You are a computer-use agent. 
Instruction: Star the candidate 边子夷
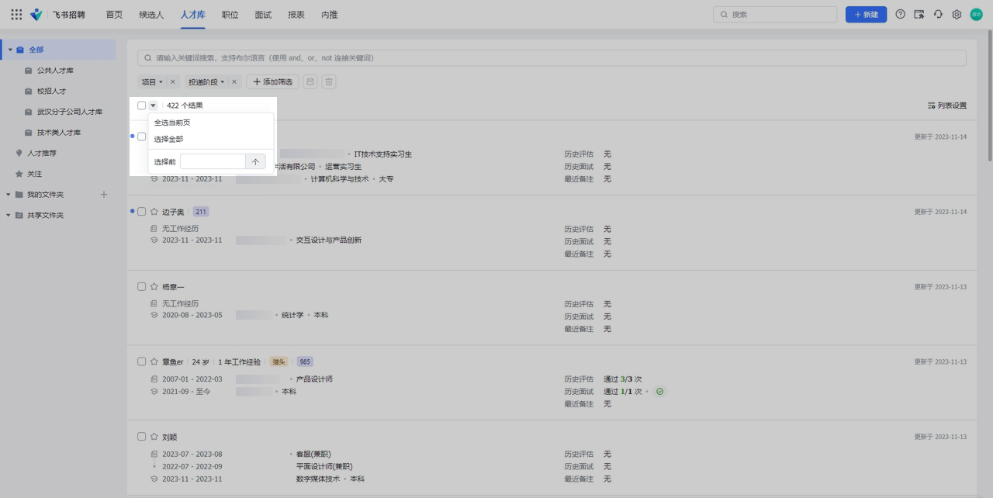[x=154, y=212]
